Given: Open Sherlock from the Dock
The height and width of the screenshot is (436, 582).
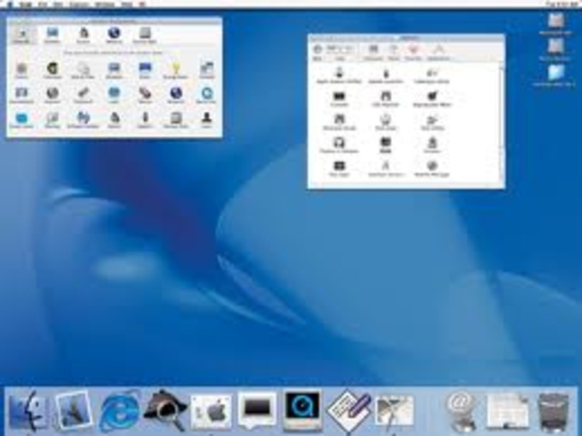Looking at the screenshot, I should [x=165, y=410].
